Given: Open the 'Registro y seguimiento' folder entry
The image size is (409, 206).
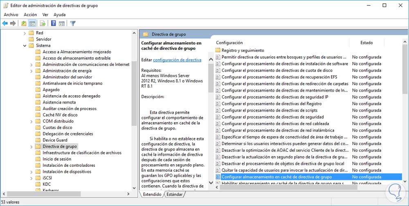Looking at the screenshot, I should (243, 50).
